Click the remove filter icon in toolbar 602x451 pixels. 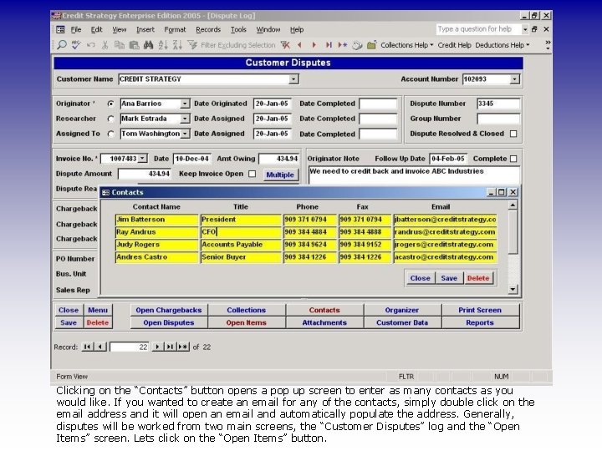[285, 45]
